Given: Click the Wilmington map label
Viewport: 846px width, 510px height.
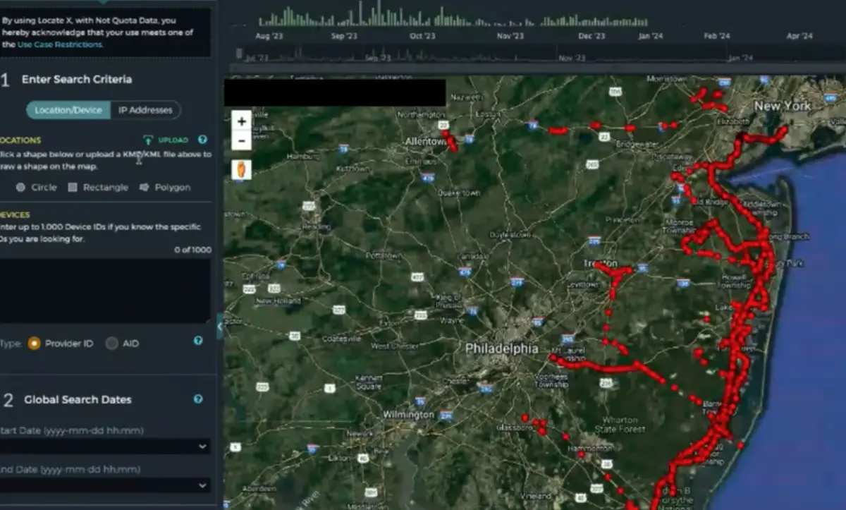Looking at the screenshot, I should pyautogui.click(x=408, y=415).
